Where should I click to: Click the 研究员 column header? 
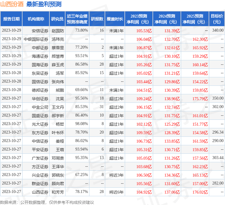57,19
